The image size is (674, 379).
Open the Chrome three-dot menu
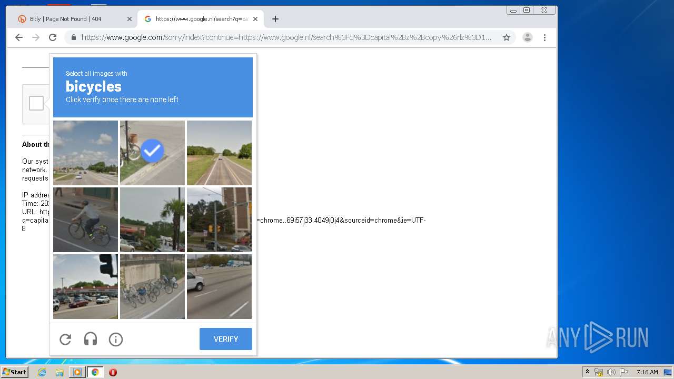(544, 37)
